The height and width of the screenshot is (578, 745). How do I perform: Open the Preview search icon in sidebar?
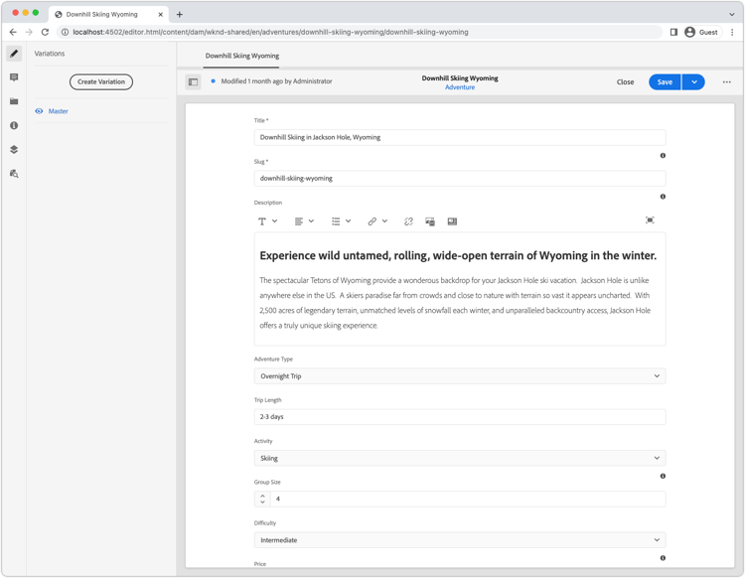click(x=14, y=174)
